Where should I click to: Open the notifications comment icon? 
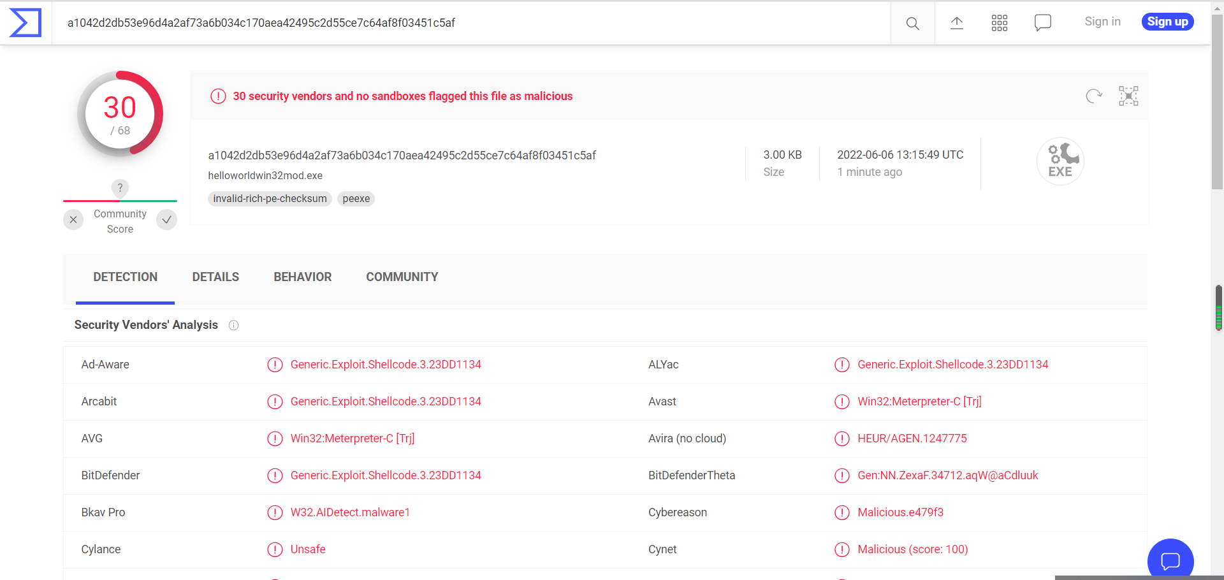tap(1042, 23)
